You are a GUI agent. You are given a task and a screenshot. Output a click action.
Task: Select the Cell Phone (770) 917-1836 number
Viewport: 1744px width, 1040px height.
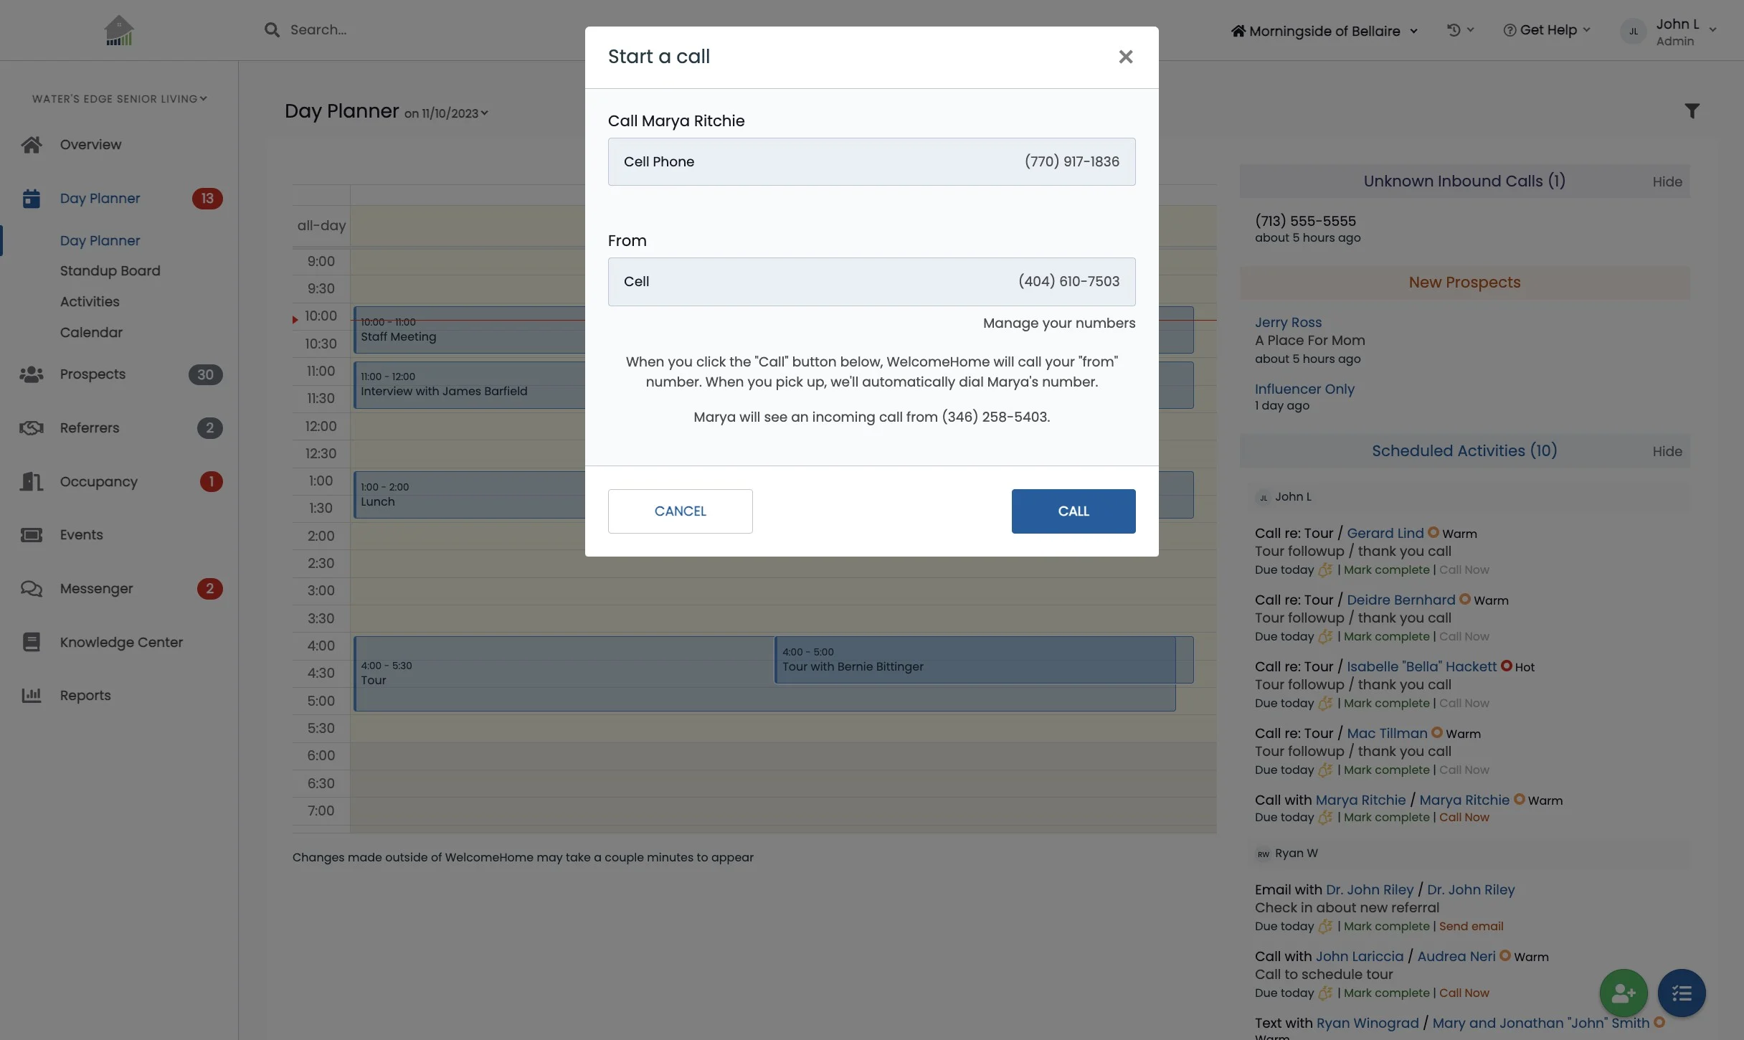click(871, 162)
